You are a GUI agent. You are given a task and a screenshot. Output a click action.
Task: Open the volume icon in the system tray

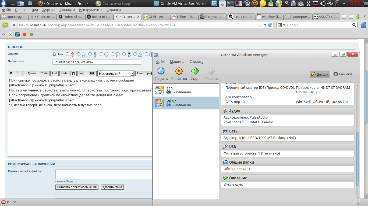click(x=323, y=3)
